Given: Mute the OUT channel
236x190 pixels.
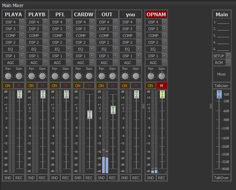Looking at the screenshot, I should [112, 86].
